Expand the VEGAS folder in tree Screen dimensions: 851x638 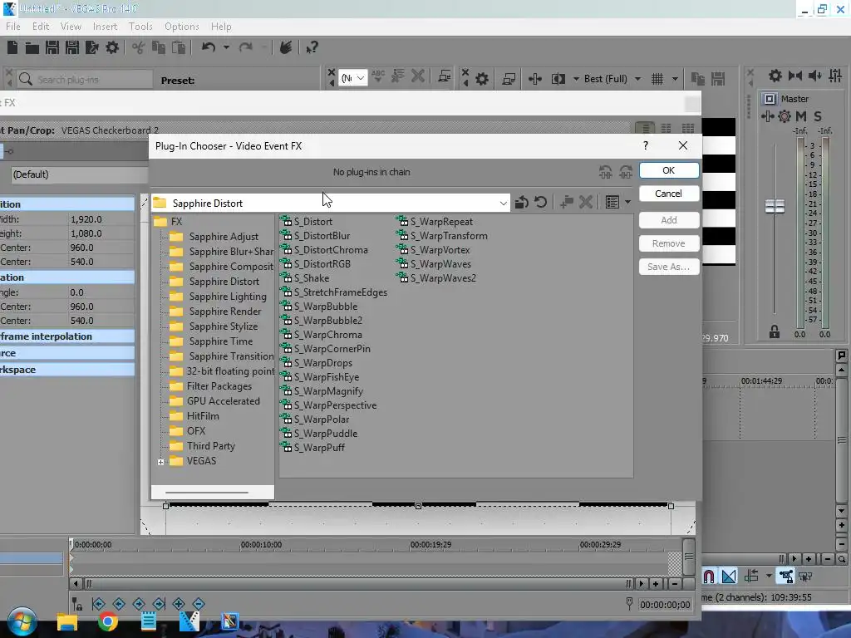160,462
